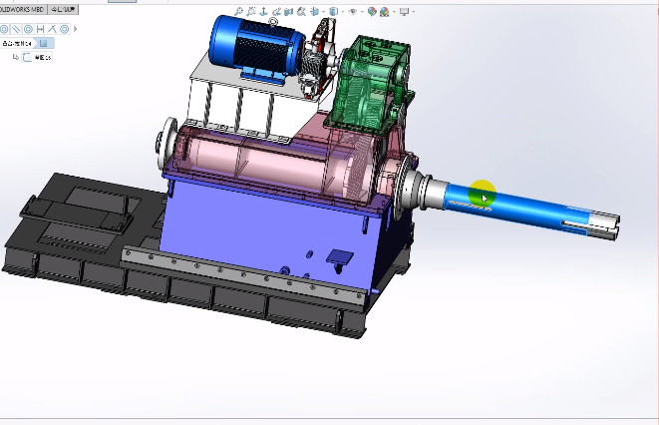Expand the quick mates toolbar arrow
The image size is (659, 425).
tap(76, 29)
